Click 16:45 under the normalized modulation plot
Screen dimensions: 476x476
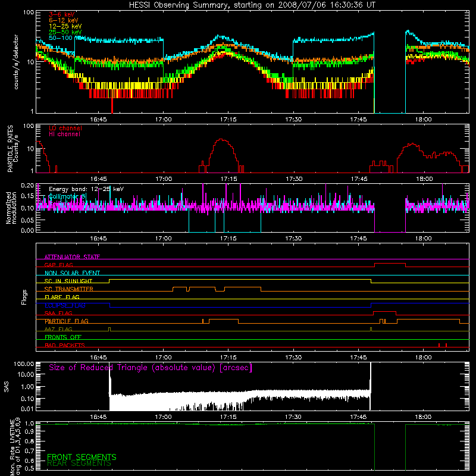click(x=98, y=239)
